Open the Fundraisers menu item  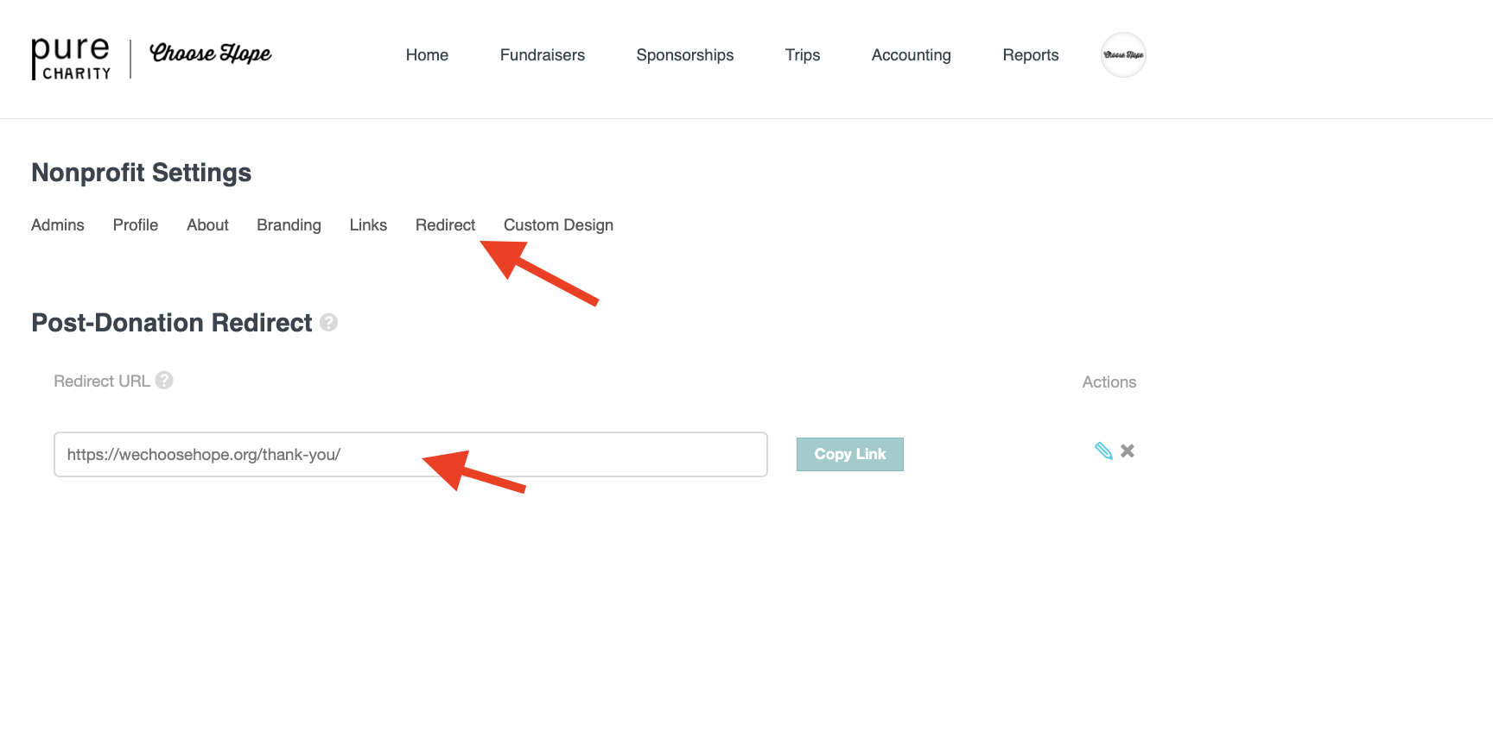(542, 55)
